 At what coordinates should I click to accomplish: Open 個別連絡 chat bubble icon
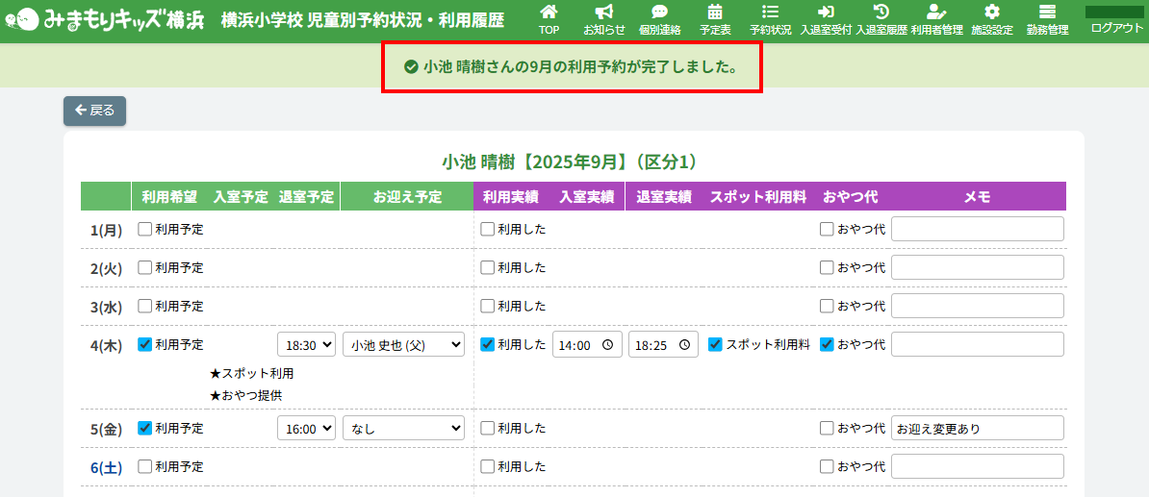pos(659,12)
